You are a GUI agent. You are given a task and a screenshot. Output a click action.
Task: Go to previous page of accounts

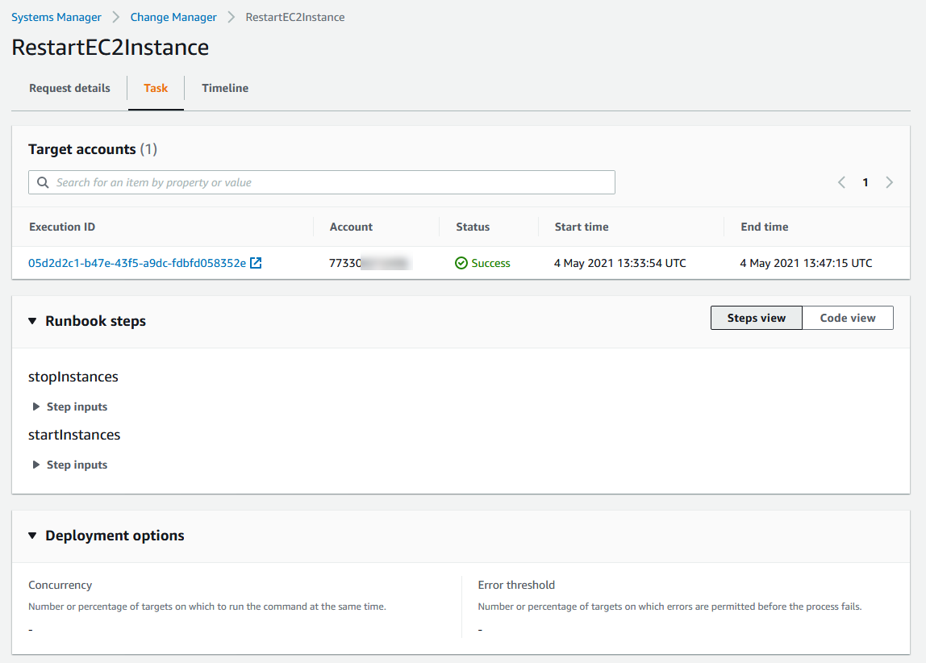click(841, 182)
